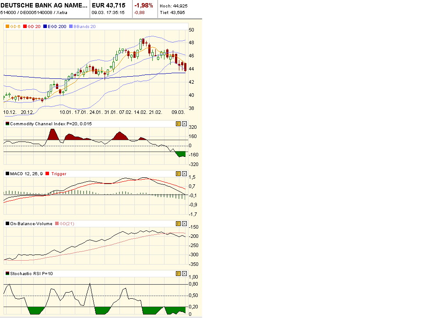Click the 1,5 MACD axis label
This screenshot has width=441, height=318.
(192, 177)
